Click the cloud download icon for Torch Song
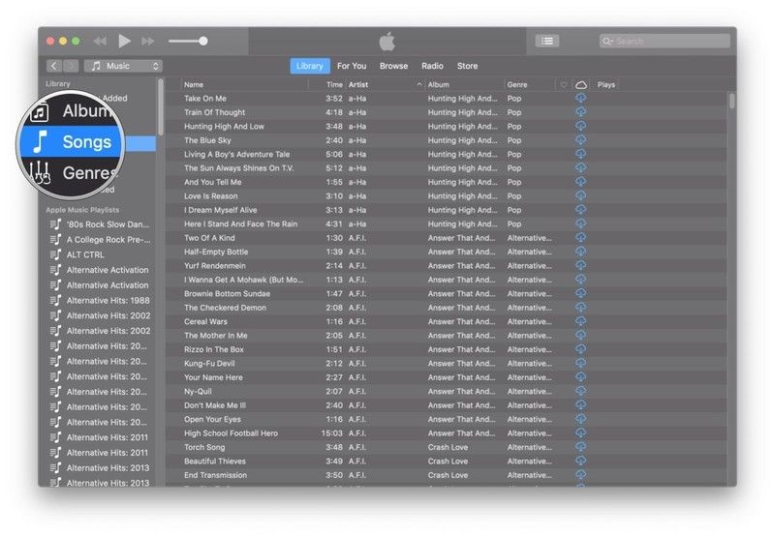 click(580, 447)
